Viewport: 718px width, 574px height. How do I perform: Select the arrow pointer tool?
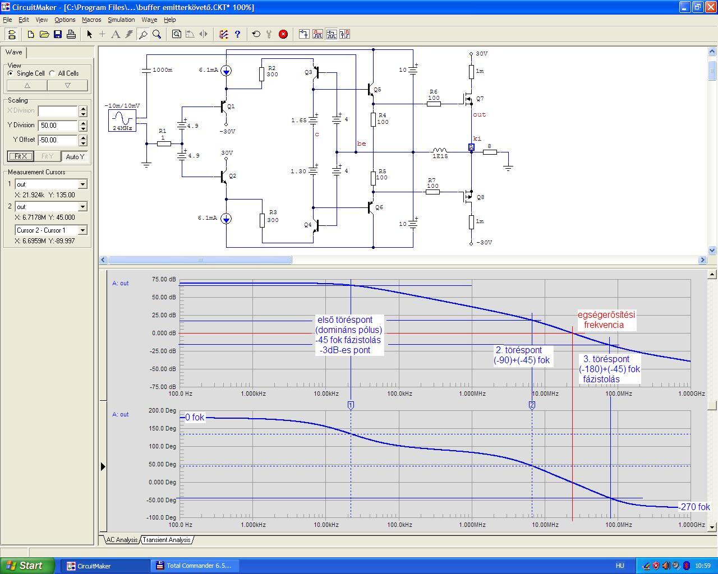[89, 34]
